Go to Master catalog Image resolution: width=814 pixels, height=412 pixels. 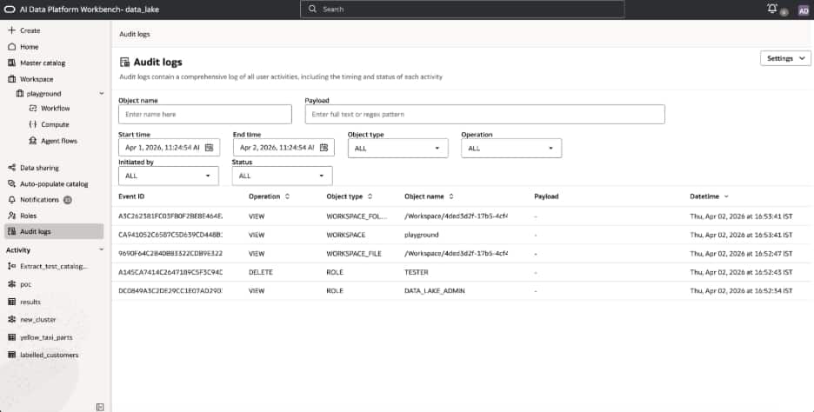[x=43, y=63]
